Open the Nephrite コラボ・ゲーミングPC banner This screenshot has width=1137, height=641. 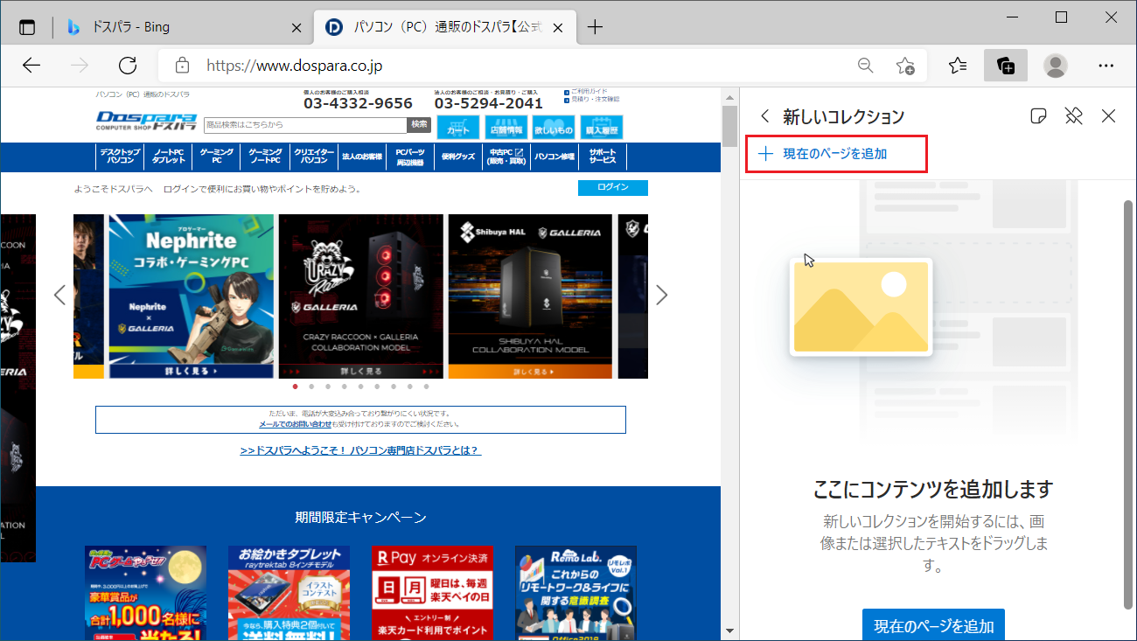(190, 296)
